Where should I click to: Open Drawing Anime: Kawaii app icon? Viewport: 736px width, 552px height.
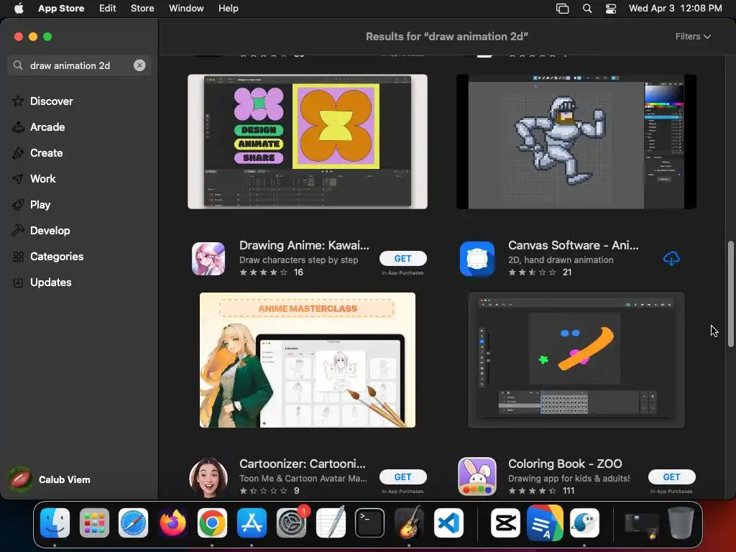[208, 258]
